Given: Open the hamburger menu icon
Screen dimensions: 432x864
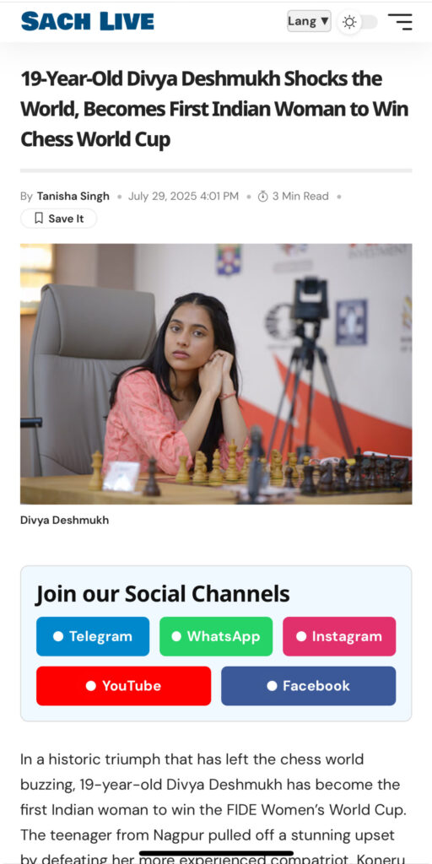Looking at the screenshot, I should pos(400,21).
